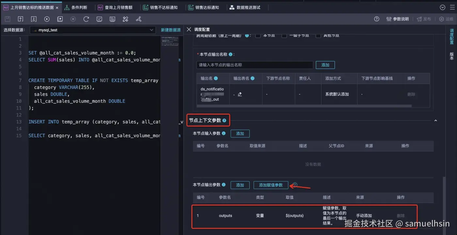Switch to the 销售达标通知 tab
Image resolution: width=457 pixels, height=235 pixels.
[x=204, y=7]
